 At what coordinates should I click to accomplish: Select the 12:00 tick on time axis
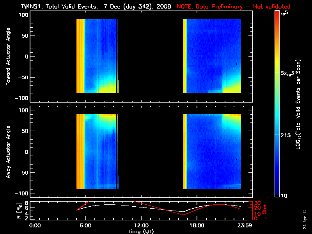[141, 225]
